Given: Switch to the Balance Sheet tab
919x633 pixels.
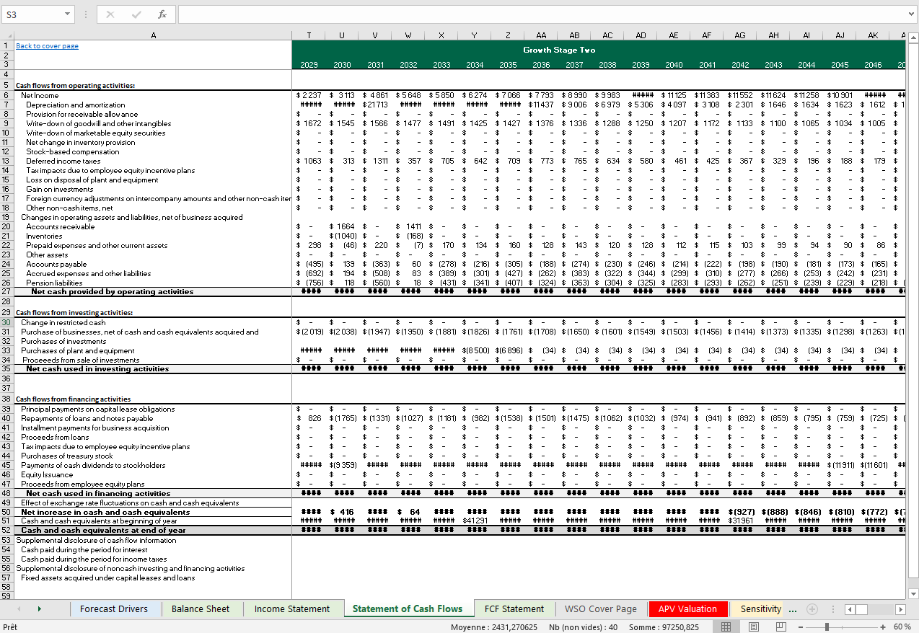Looking at the screenshot, I should coord(201,608).
